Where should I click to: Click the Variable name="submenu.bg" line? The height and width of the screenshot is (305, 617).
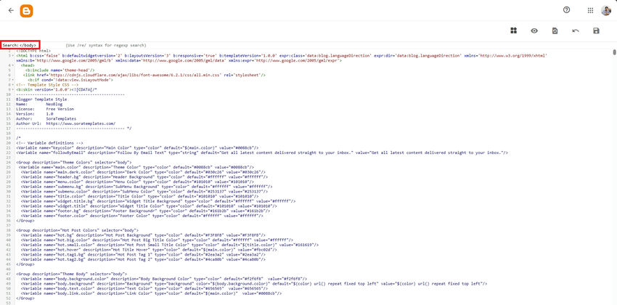click(147, 186)
